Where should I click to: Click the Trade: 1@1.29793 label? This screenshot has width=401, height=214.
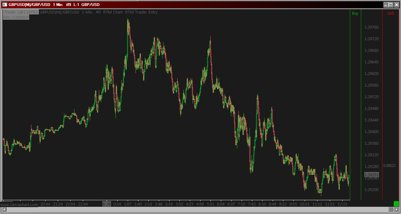click(21, 12)
